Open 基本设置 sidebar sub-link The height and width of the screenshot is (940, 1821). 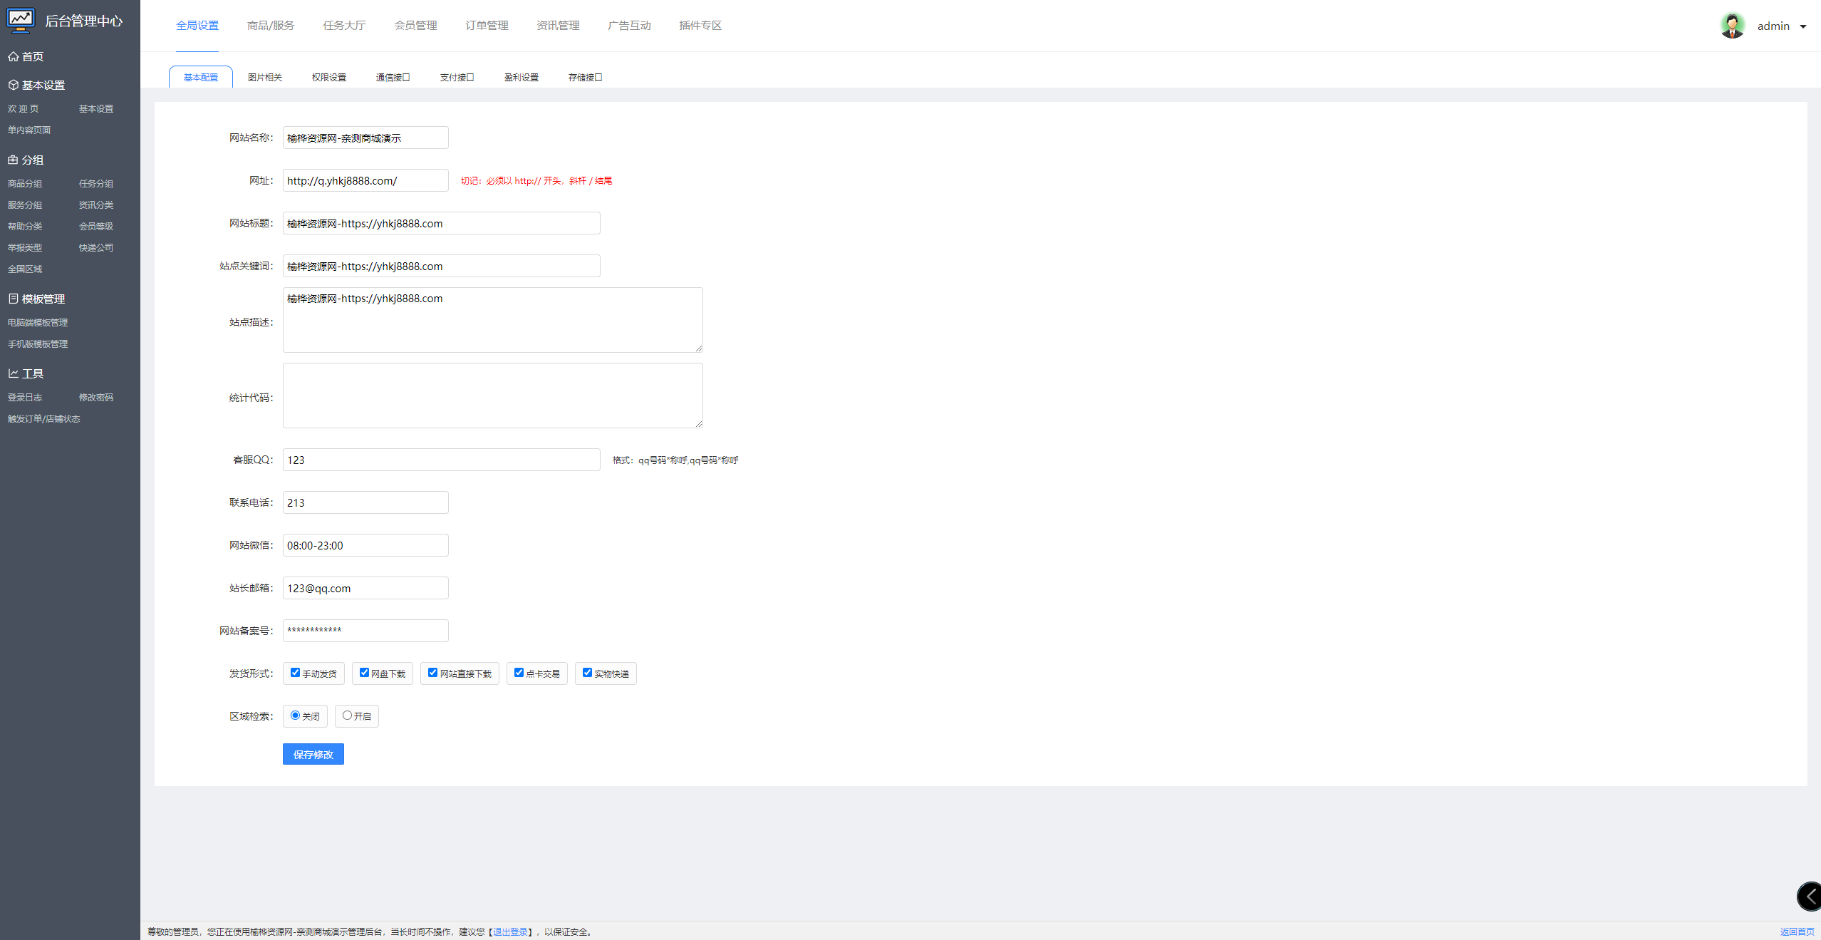click(x=96, y=108)
